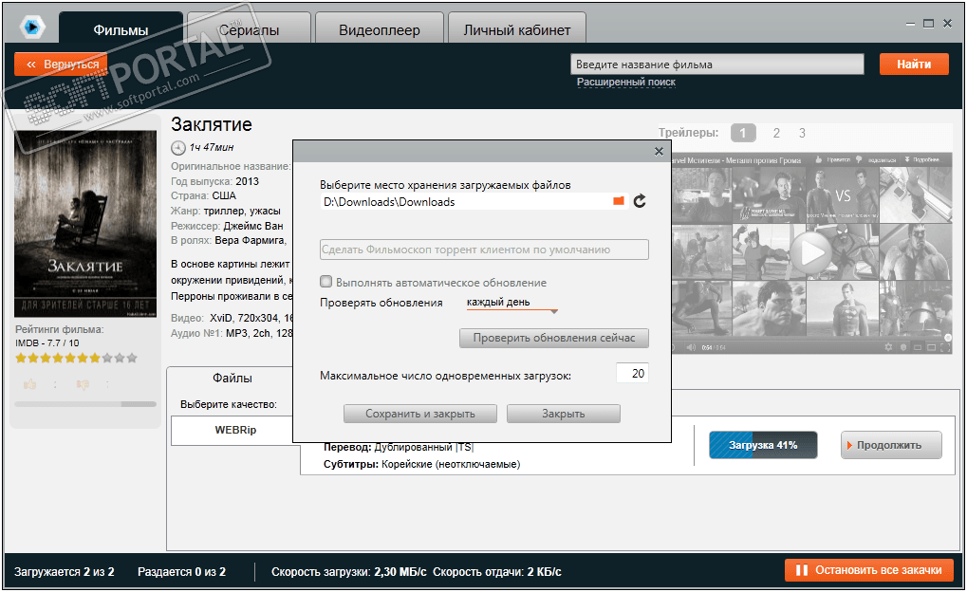Click the thumbs up like icon

29,385
